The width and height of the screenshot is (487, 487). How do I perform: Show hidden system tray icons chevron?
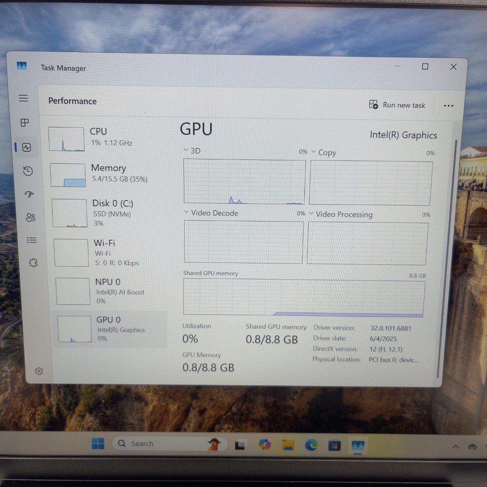[x=456, y=447]
